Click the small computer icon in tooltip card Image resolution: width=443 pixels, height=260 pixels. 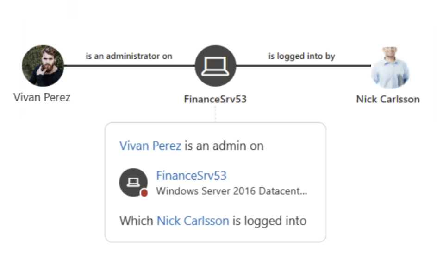coord(133,182)
